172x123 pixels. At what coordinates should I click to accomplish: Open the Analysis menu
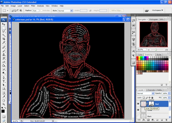pos(40,6)
